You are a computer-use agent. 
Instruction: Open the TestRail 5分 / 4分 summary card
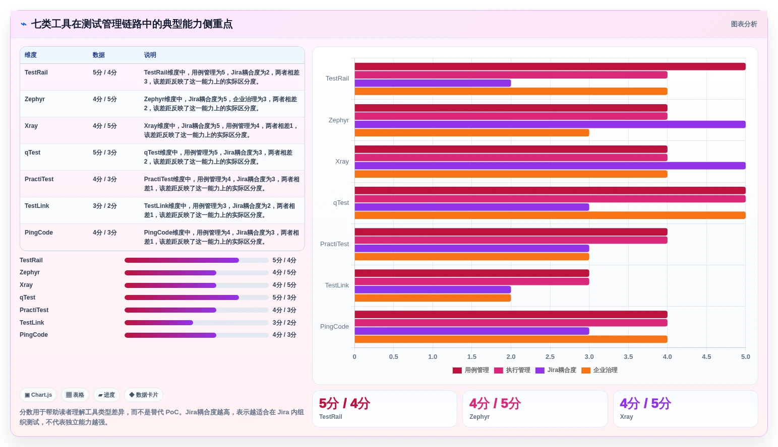385,409
